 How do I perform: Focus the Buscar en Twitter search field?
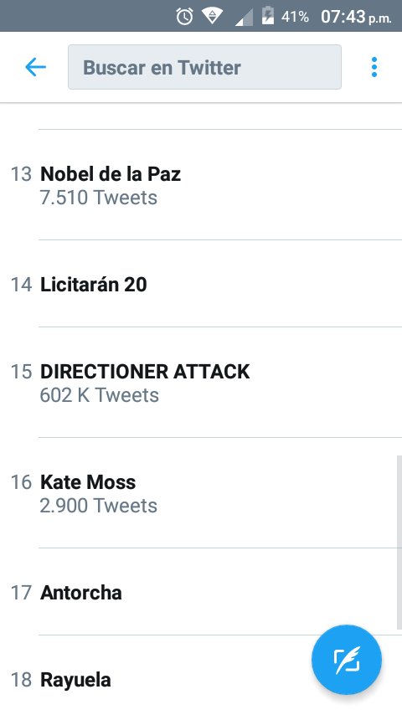point(204,67)
